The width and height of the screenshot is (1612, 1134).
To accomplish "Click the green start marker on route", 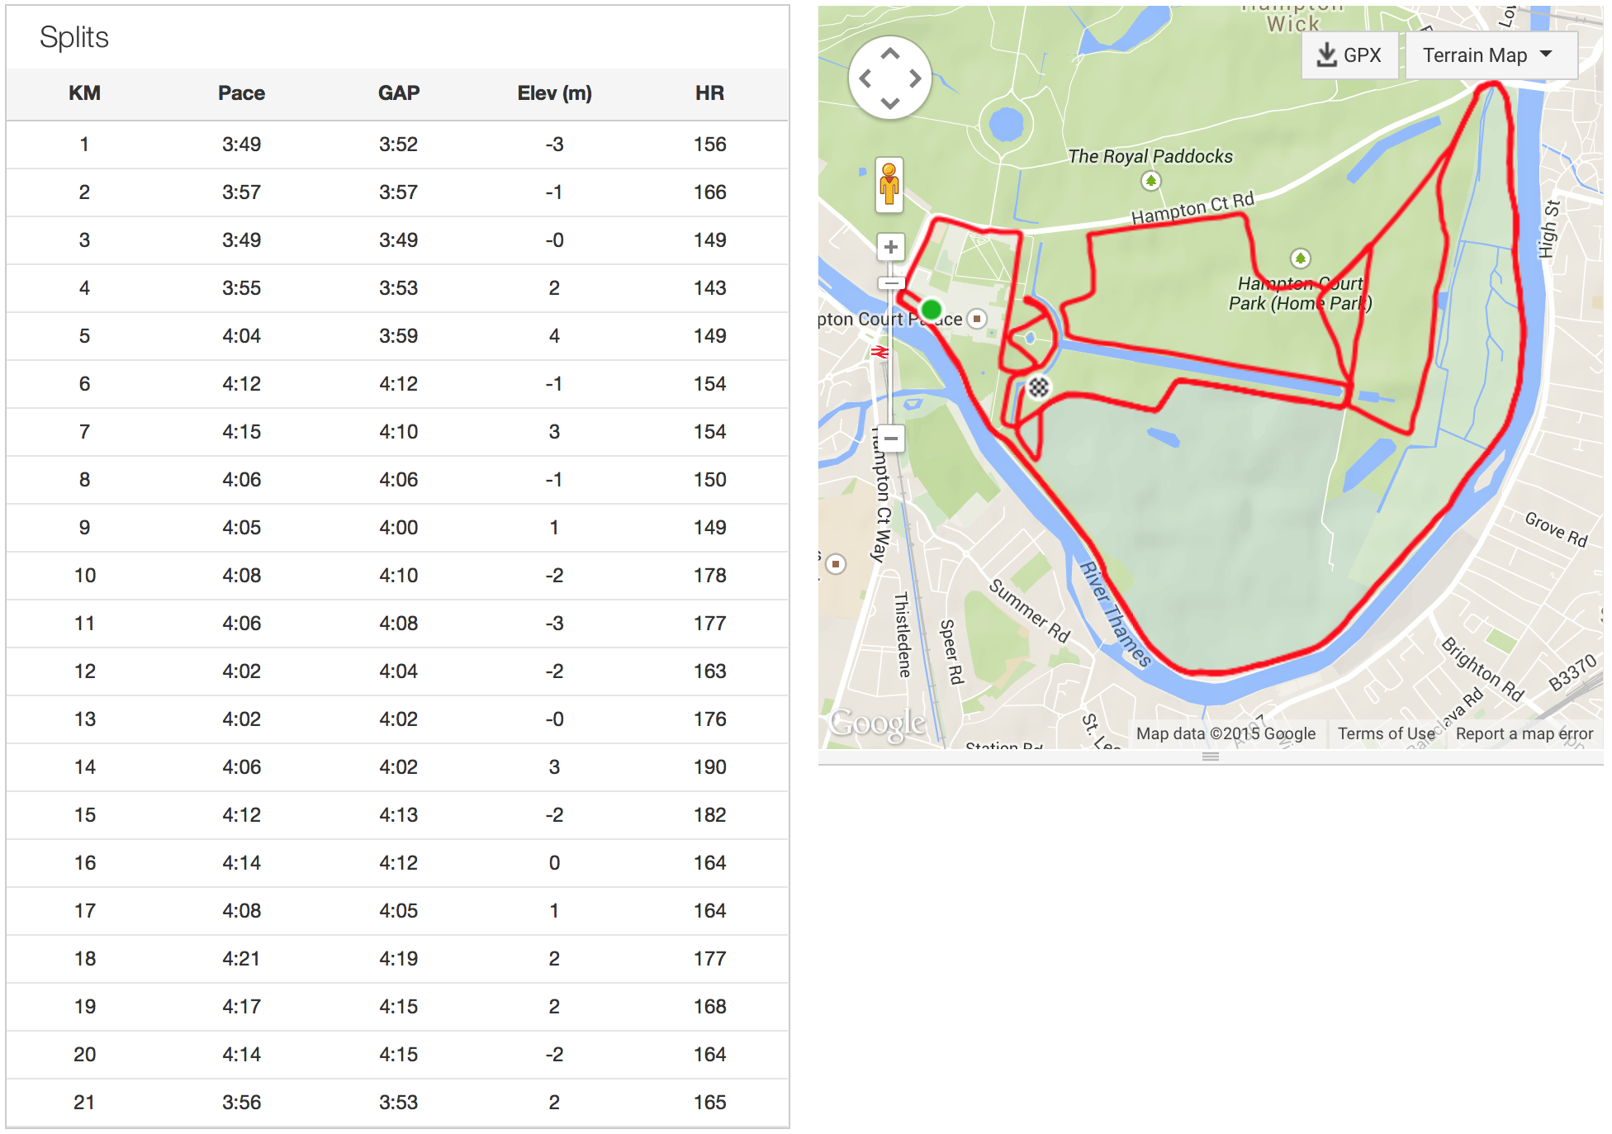I will (932, 310).
